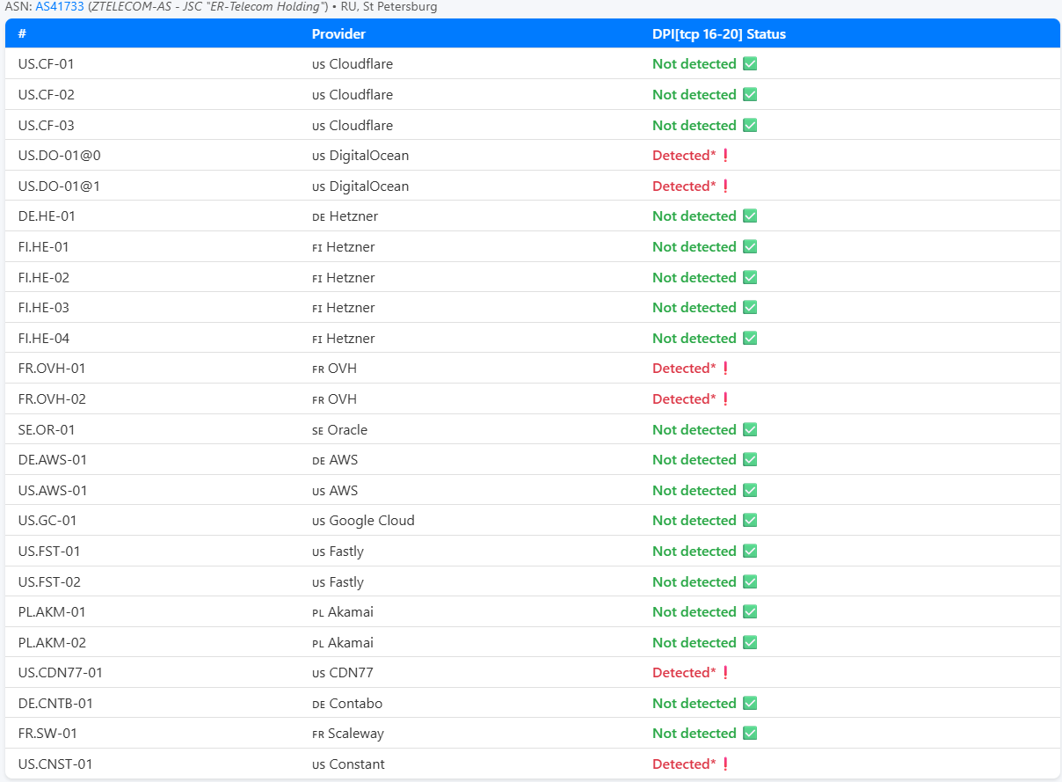Click the Provider column header
Viewport: 1062px width, 782px height.
pos(338,34)
